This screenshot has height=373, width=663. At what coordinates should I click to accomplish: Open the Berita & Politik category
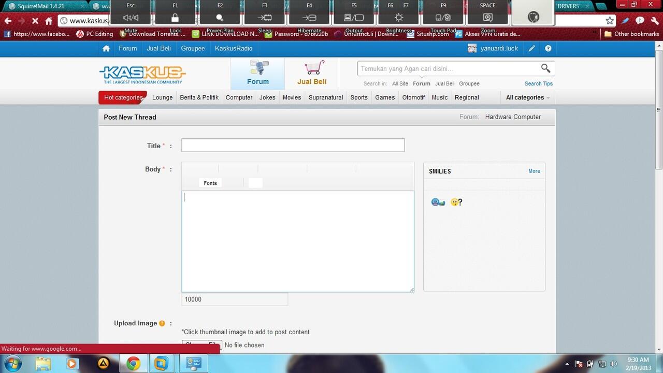click(199, 97)
